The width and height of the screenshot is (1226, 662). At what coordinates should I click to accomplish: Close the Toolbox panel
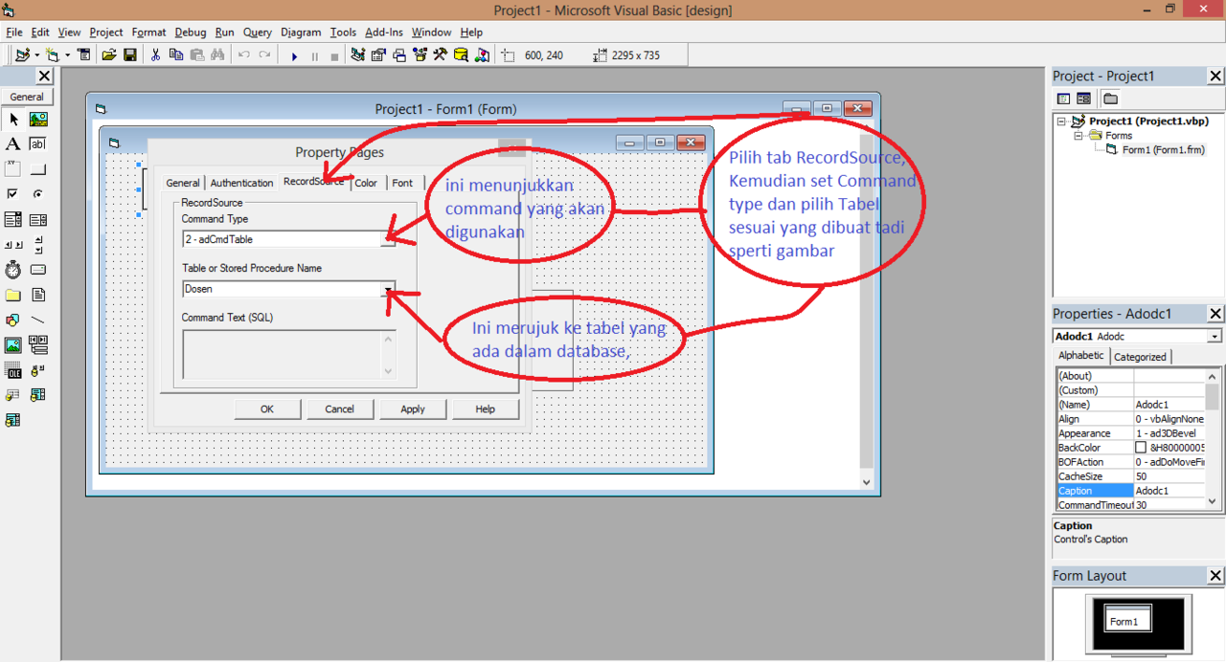[45, 76]
